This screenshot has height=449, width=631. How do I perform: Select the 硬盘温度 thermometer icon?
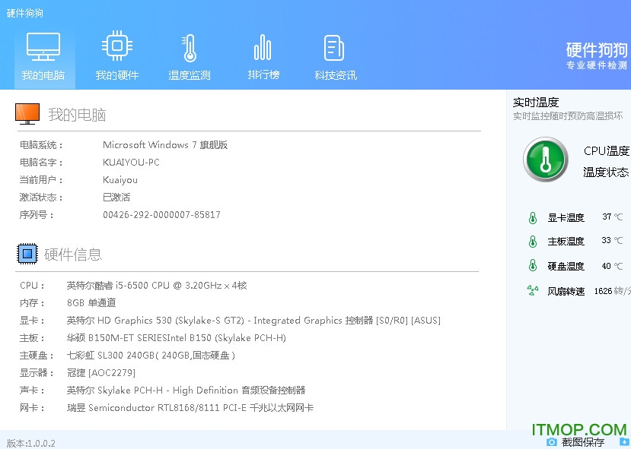(532, 264)
